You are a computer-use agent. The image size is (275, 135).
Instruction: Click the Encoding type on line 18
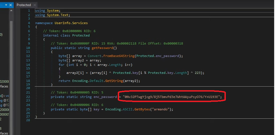80,81
